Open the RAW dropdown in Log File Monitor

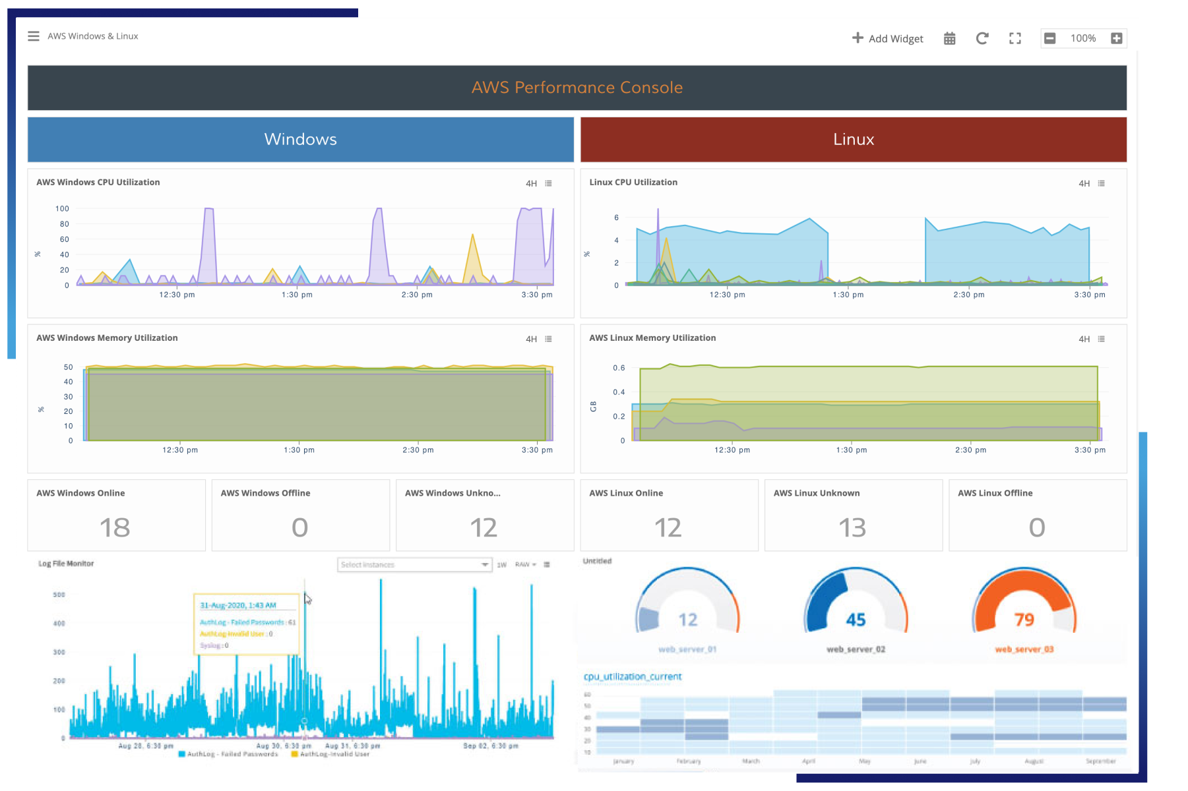click(x=525, y=565)
